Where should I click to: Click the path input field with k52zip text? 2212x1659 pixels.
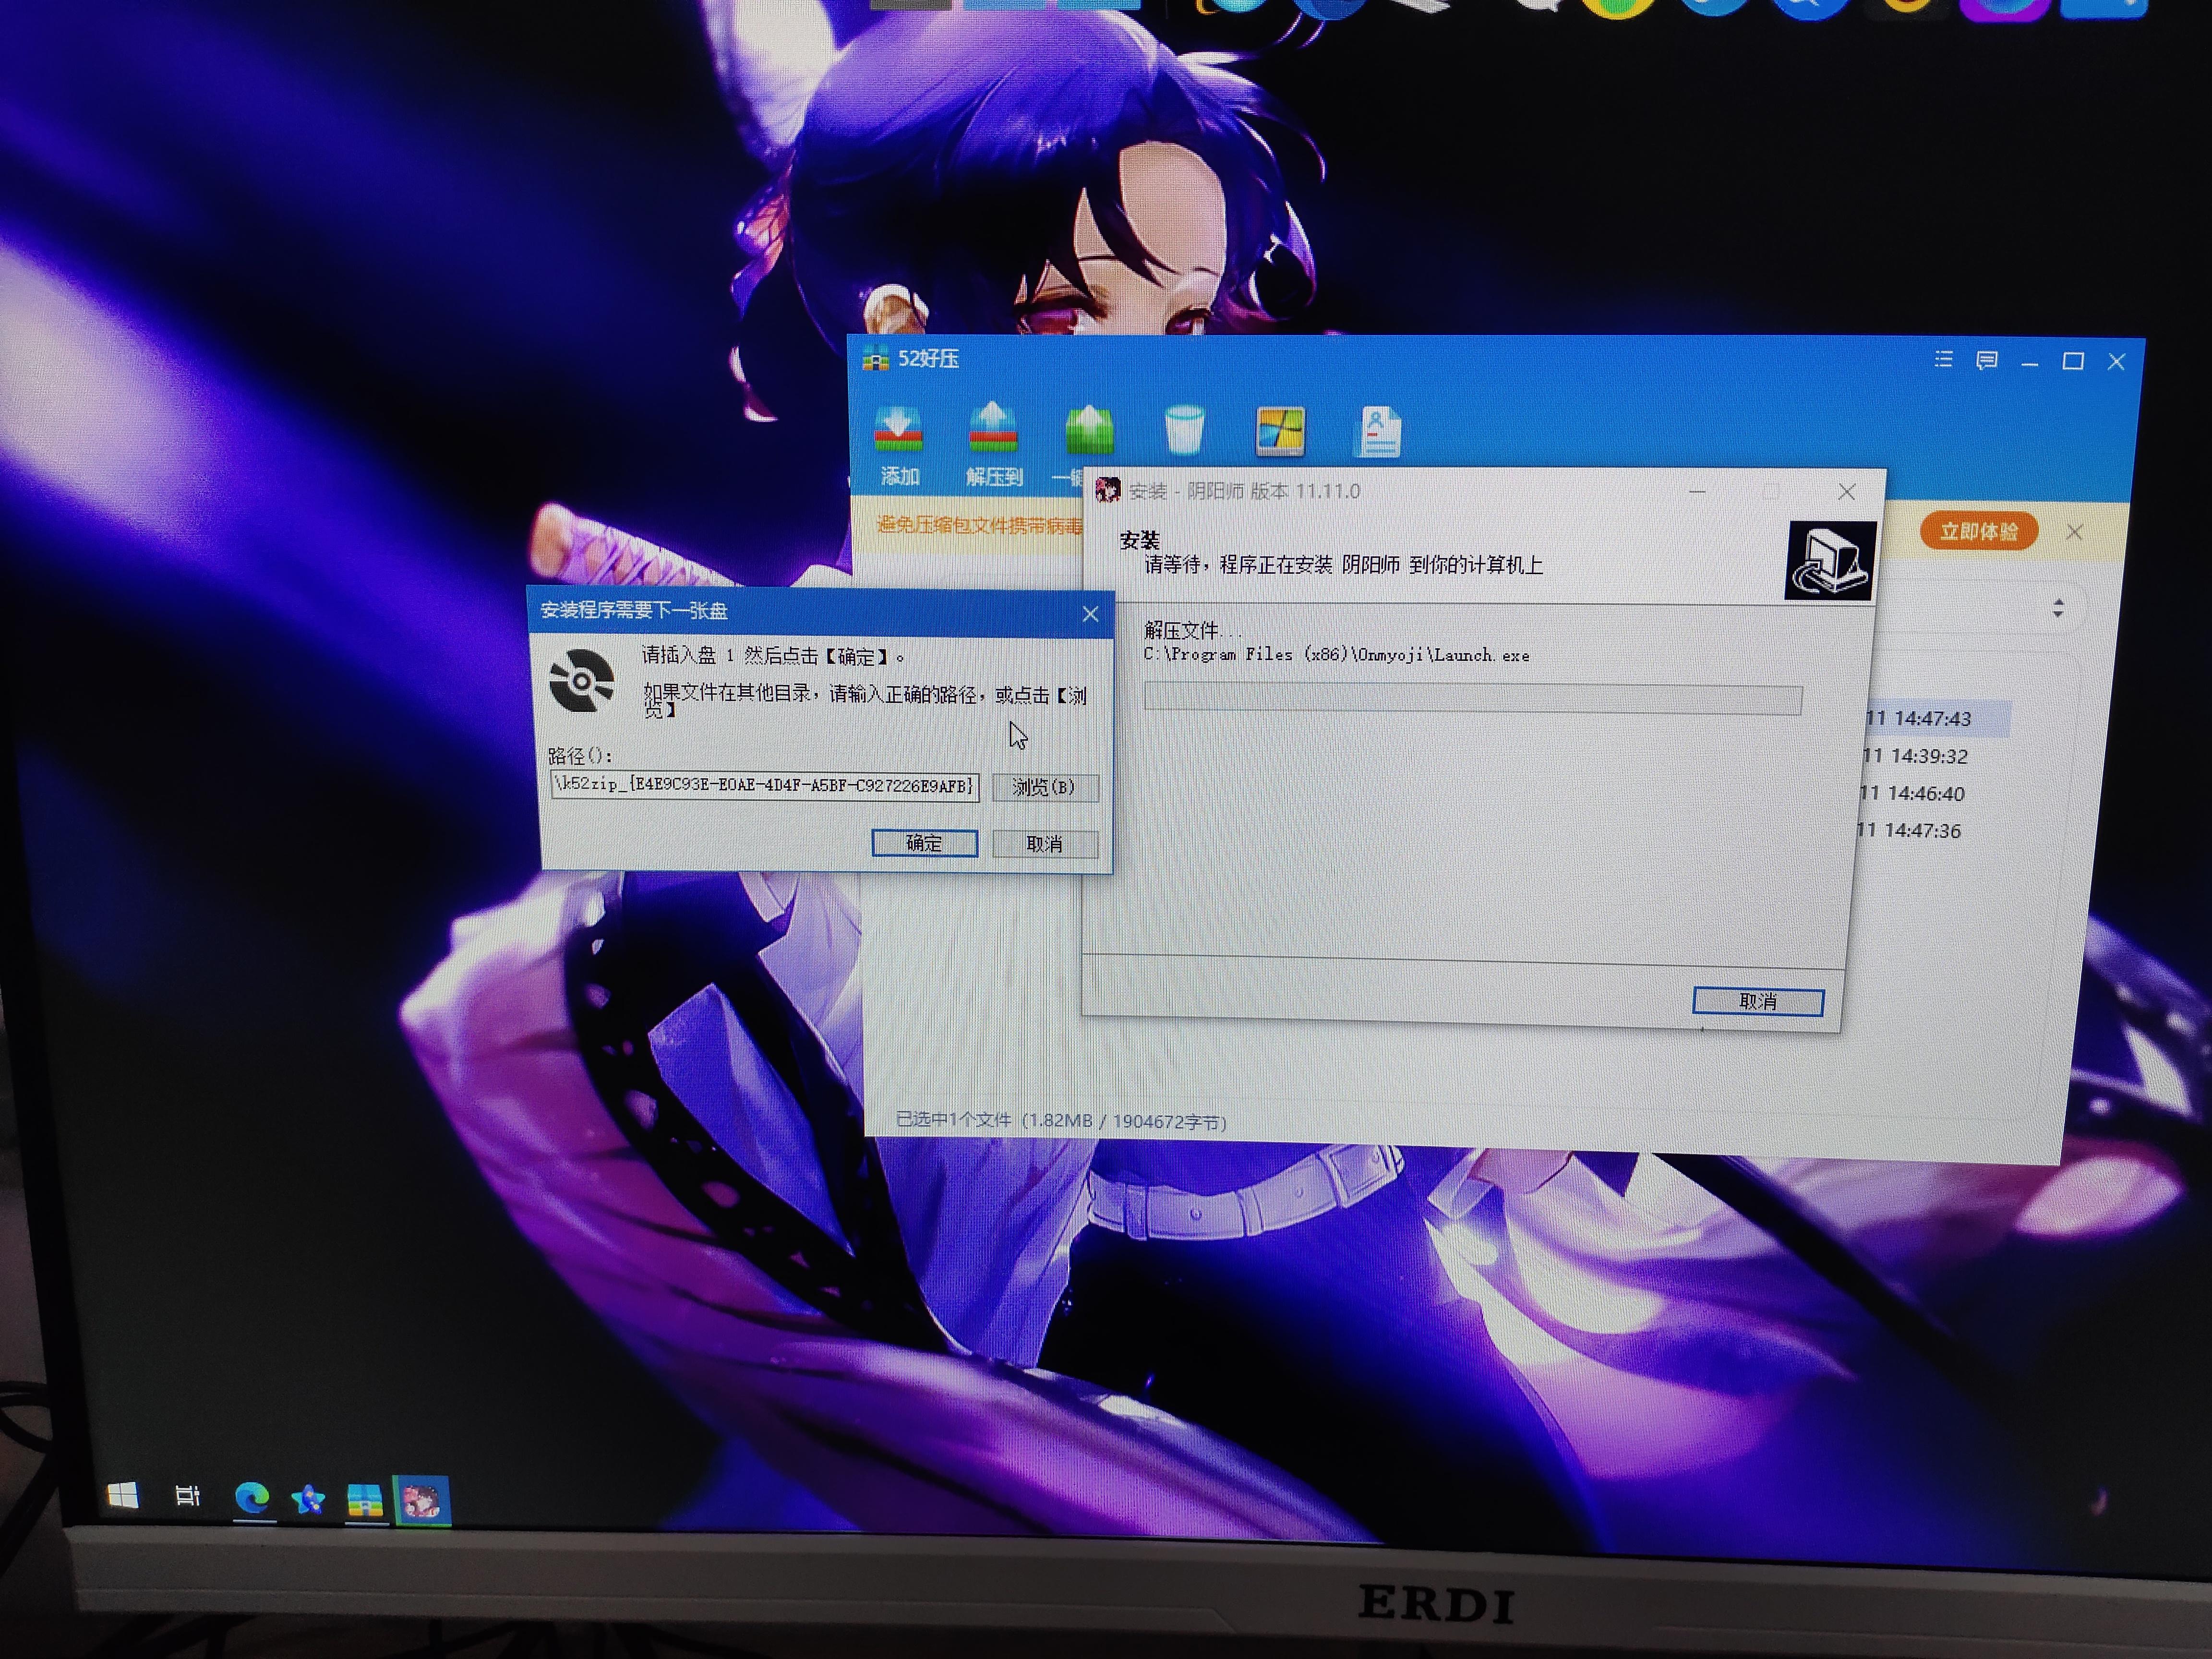[x=764, y=785]
